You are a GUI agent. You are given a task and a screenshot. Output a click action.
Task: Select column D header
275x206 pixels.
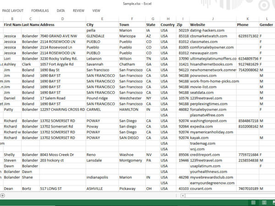tap(63, 19)
